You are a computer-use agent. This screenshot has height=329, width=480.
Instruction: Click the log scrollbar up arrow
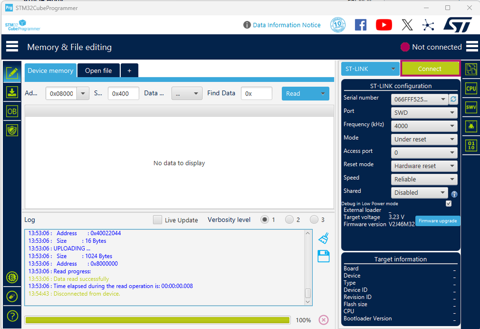pos(308,233)
